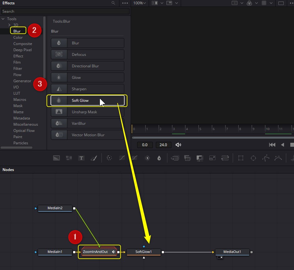Click the Blur tool in list
Viewport: 294px width, 270px height.
pyautogui.click(x=87, y=43)
